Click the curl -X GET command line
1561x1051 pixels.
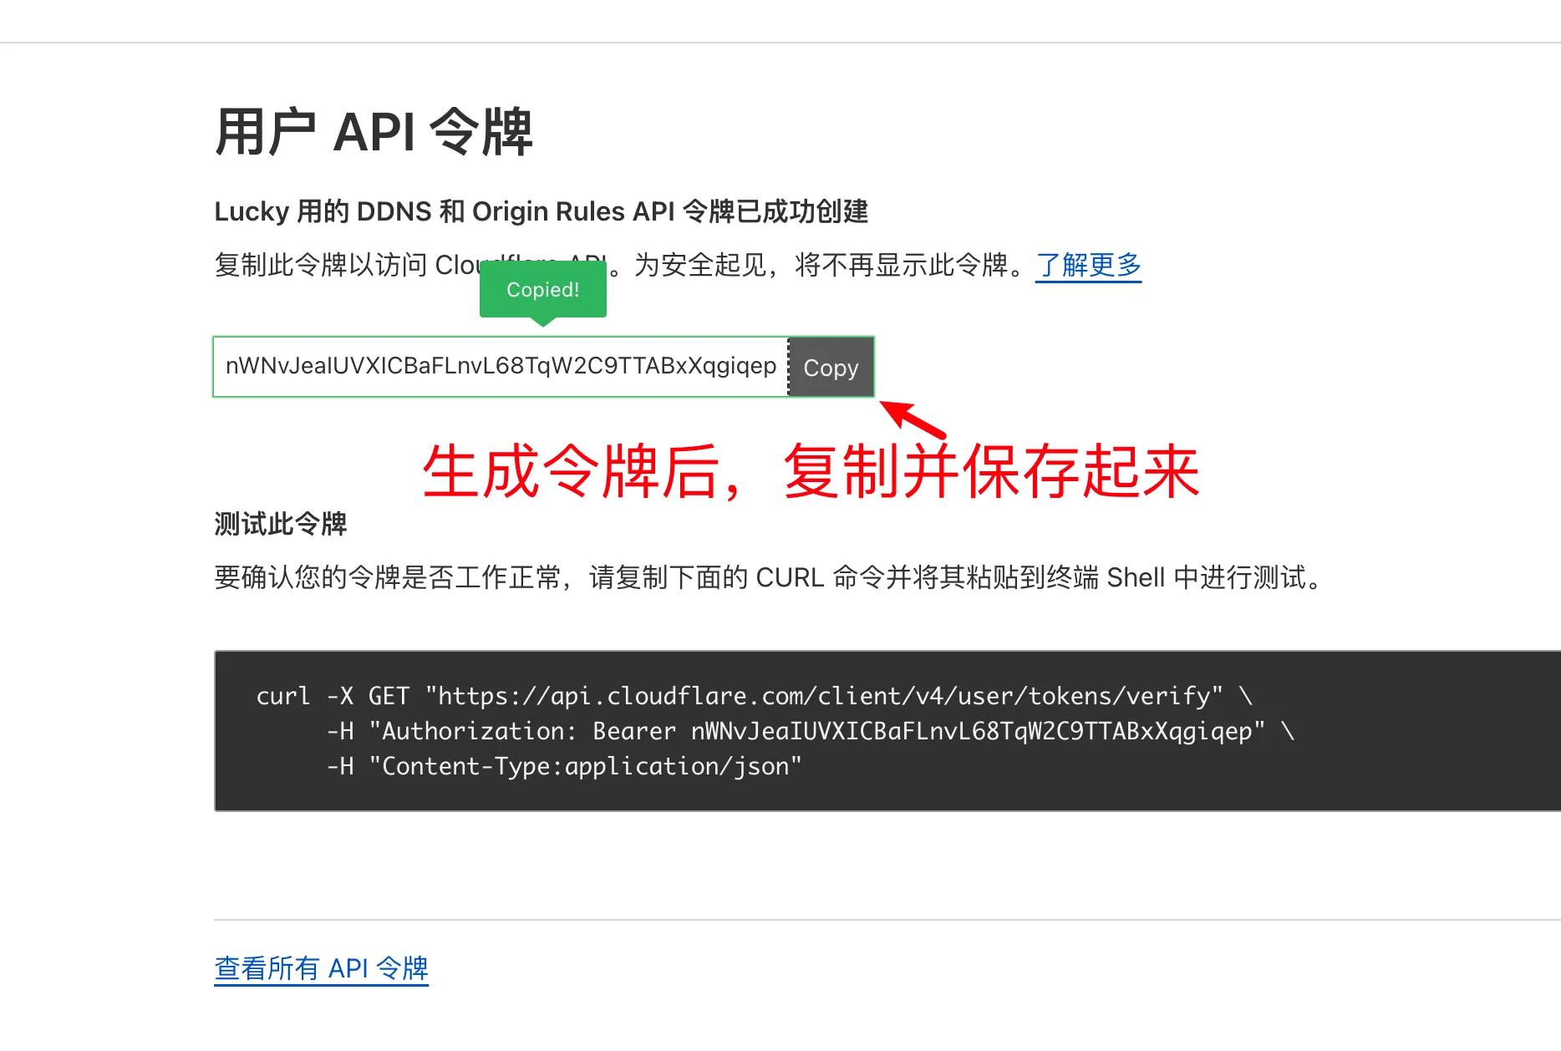754,696
